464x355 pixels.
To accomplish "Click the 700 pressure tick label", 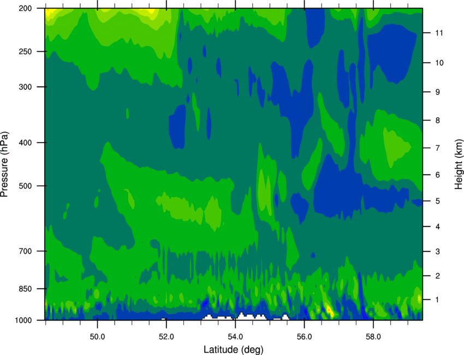I will tap(25, 251).
